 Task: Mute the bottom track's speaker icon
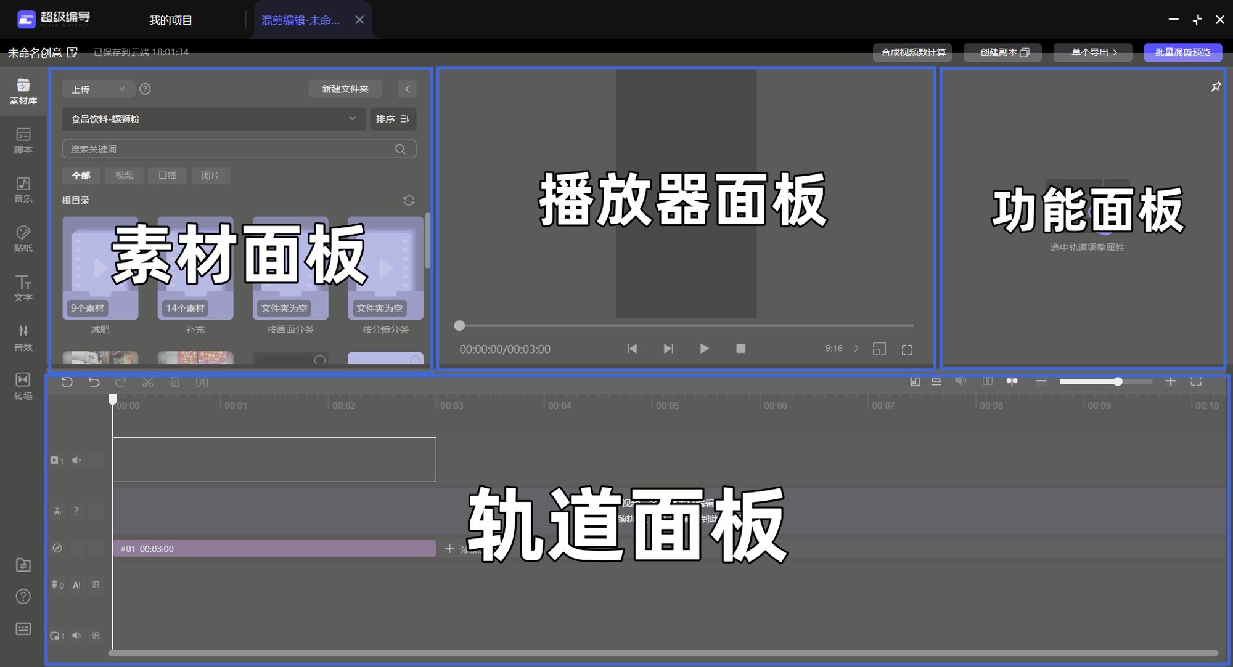[x=76, y=636]
